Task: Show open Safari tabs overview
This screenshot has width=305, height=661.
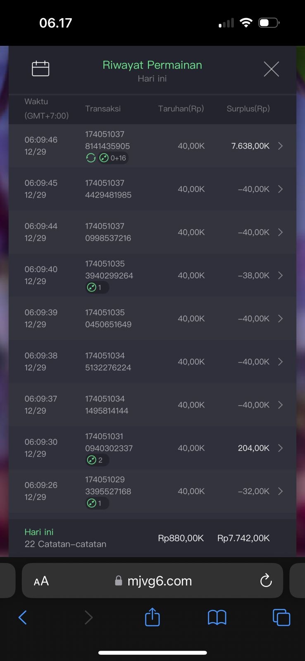Action: [x=281, y=617]
